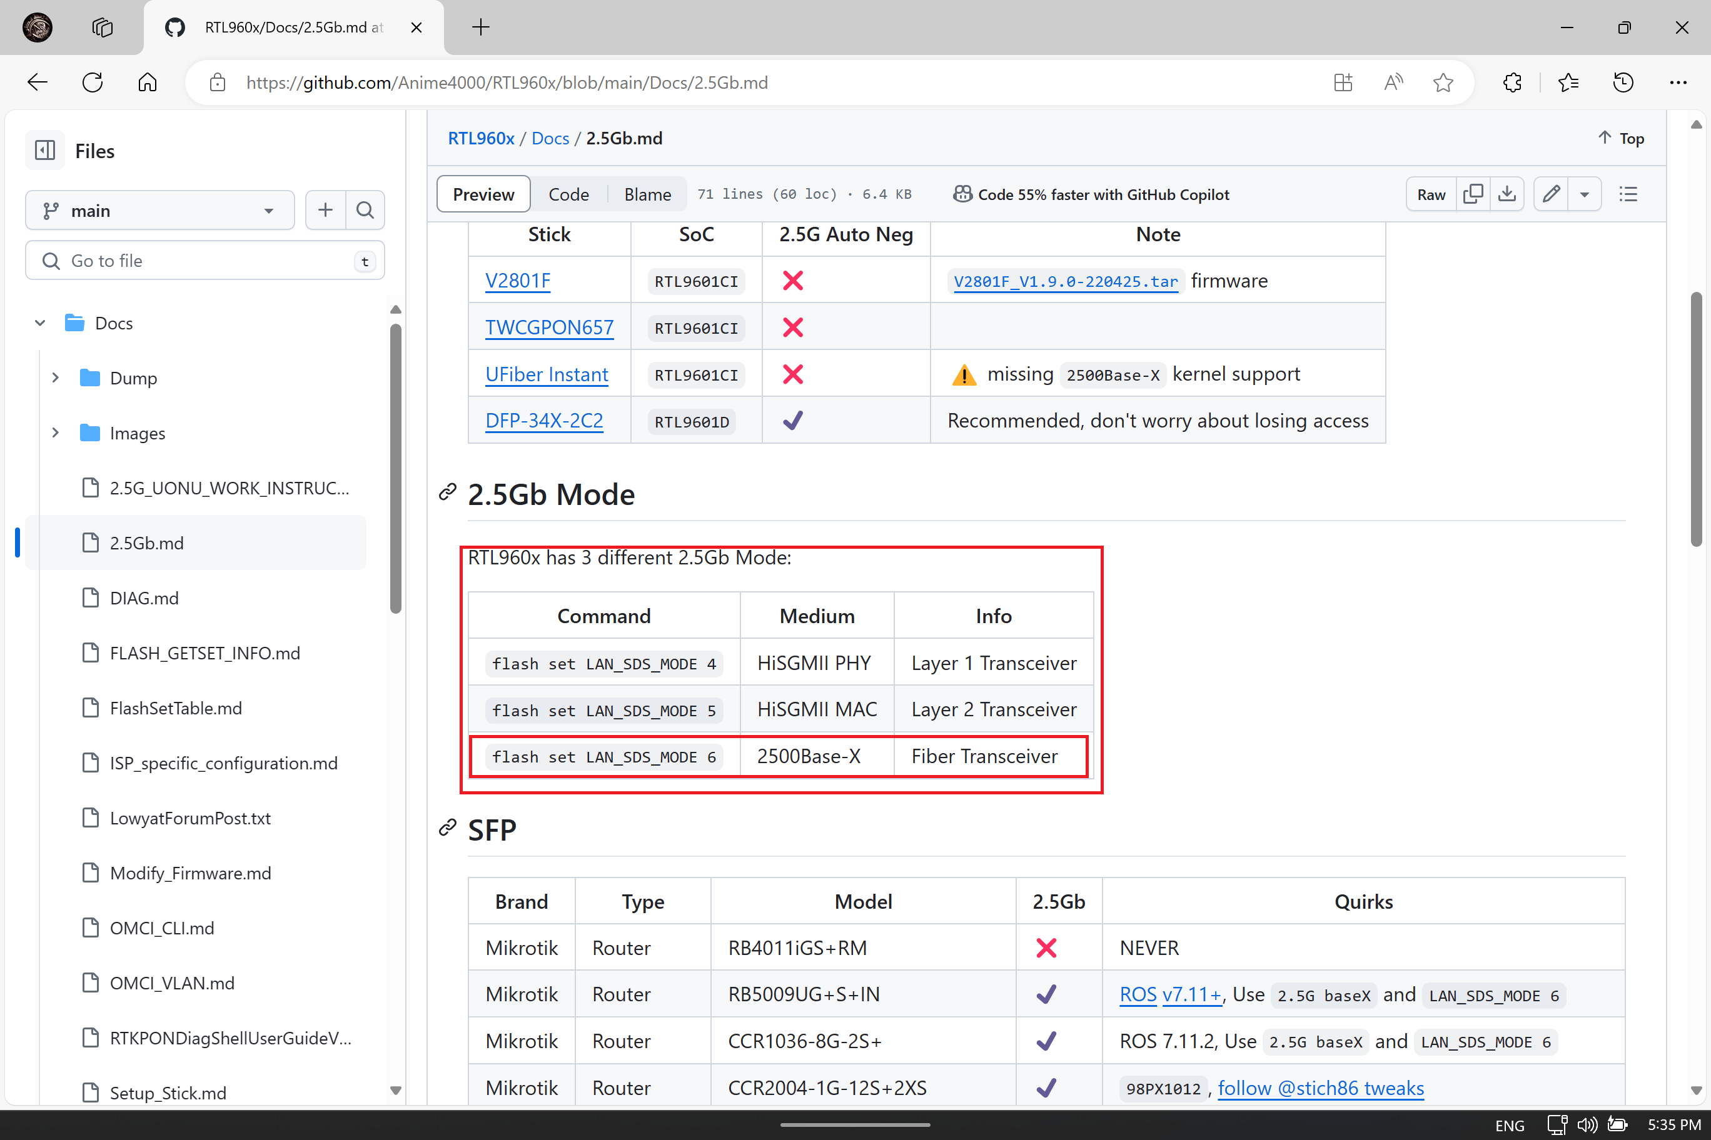Open Code 55% faster with GitHub Copilot

coord(1091,194)
